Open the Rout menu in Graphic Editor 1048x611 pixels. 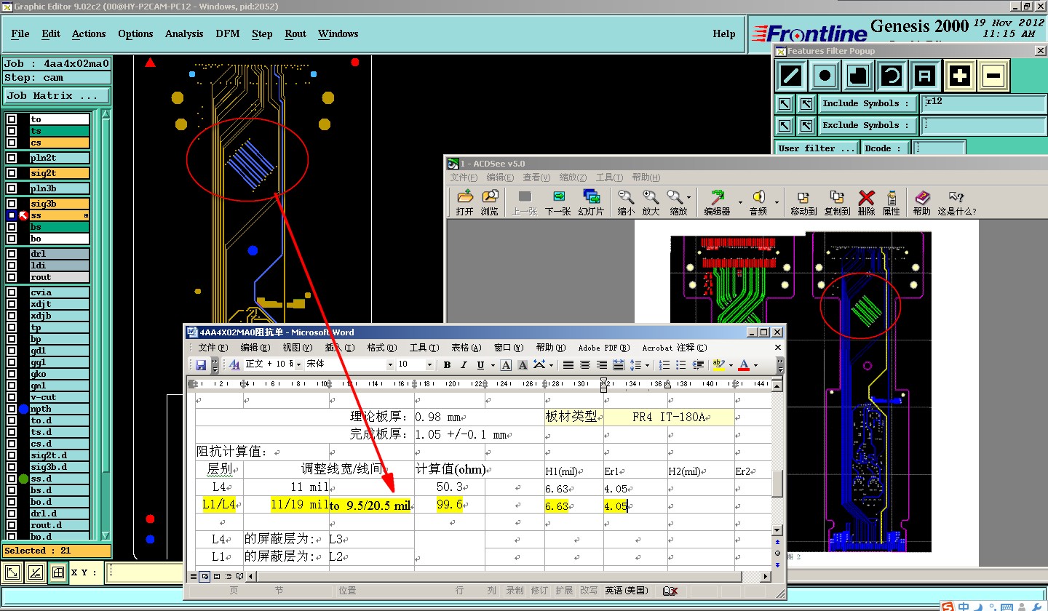click(x=295, y=33)
